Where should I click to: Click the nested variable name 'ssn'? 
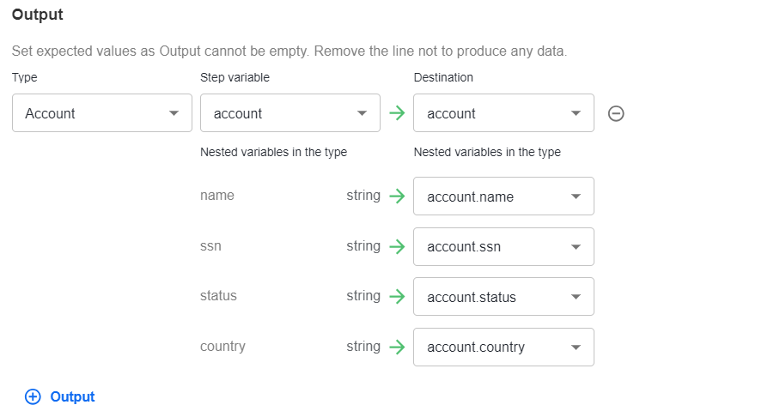click(210, 246)
